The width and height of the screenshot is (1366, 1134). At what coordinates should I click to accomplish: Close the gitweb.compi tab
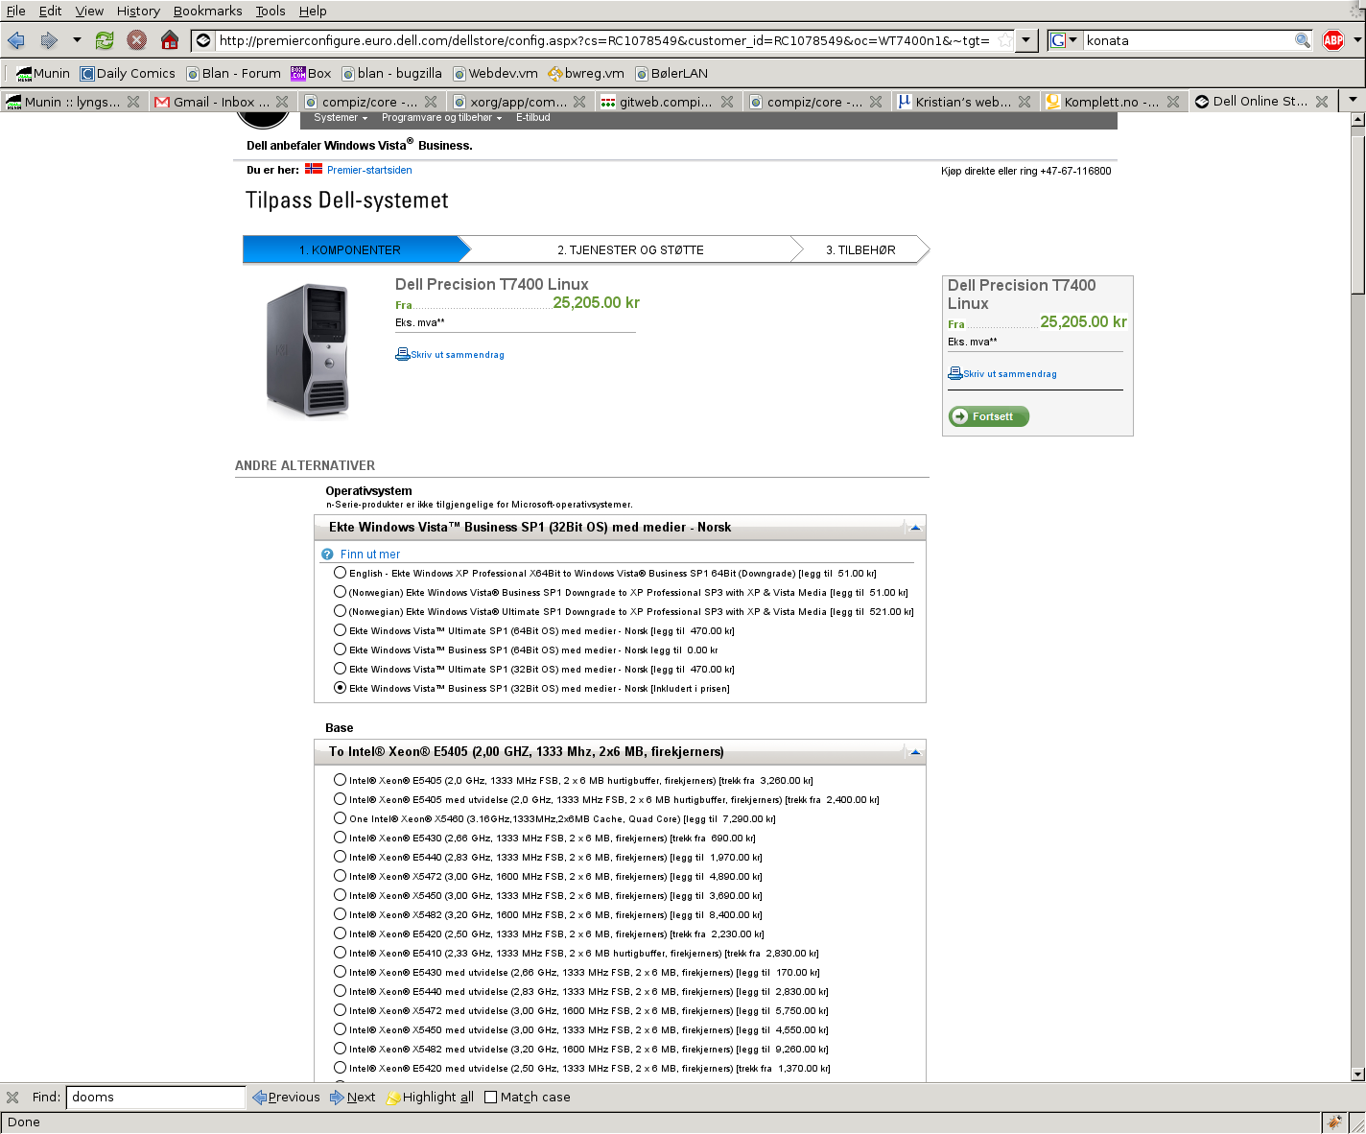click(x=727, y=102)
